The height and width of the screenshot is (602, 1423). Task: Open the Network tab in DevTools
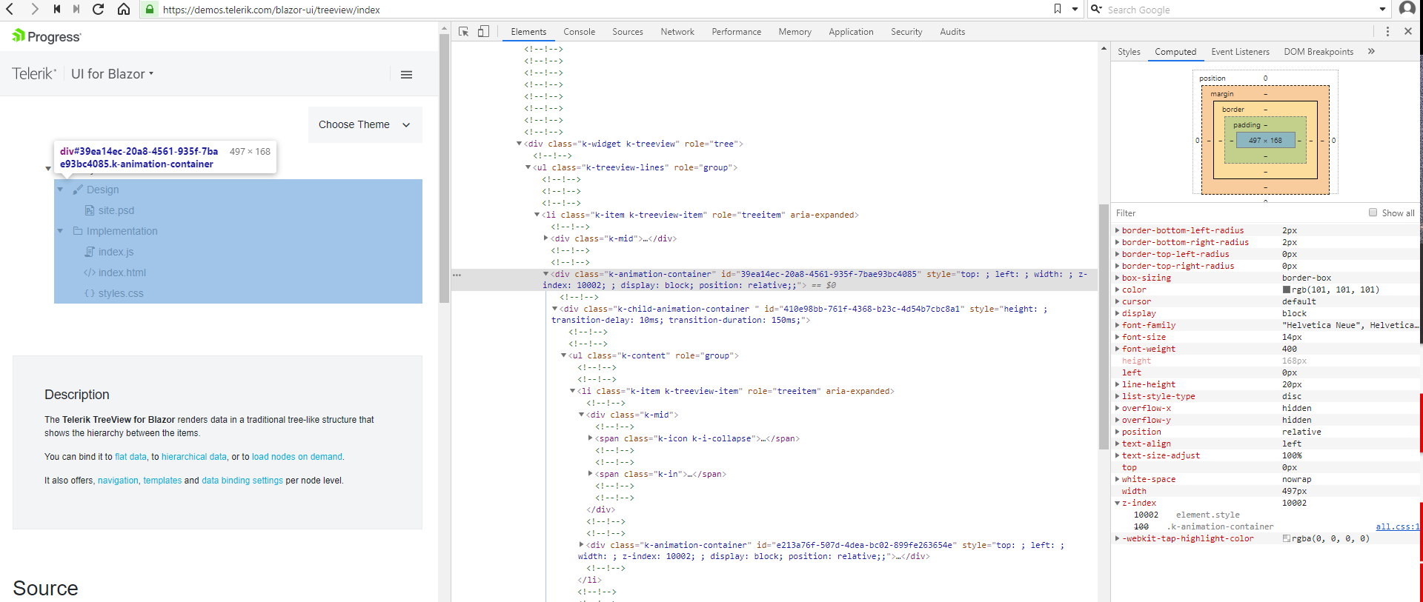click(x=677, y=32)
